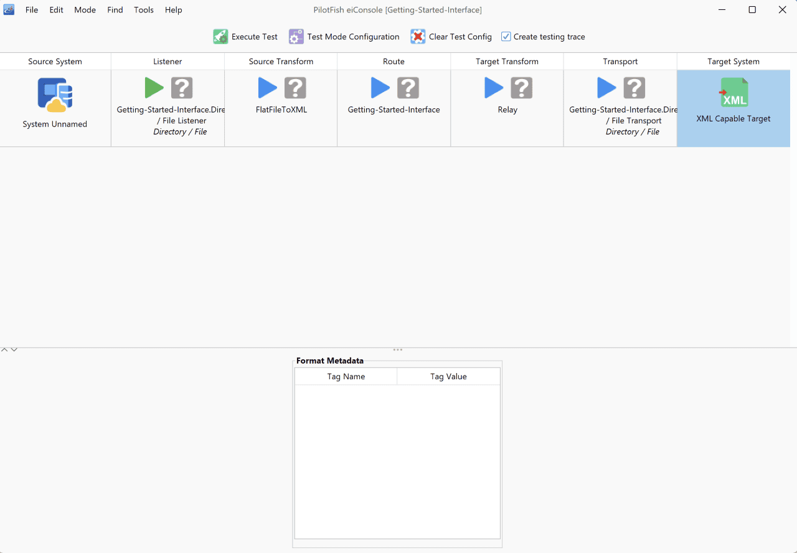
Task: Open the File menu
Action: coord(32,10)
